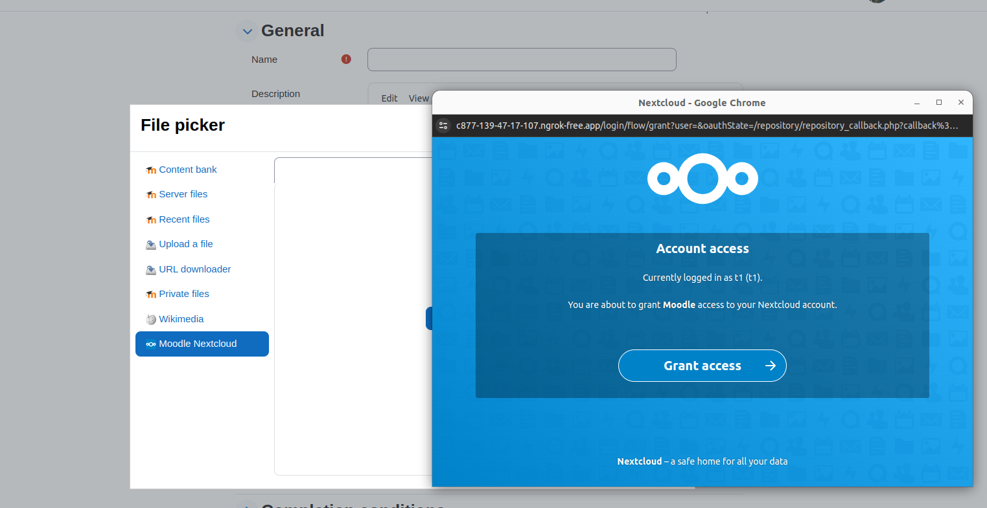Select the Wikimedia repository
This screenshot has width=987, height=508.
(x=181, y=319)
